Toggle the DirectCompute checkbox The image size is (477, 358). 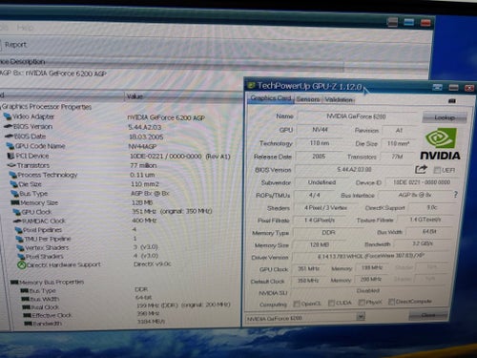[x=391, y=301]
